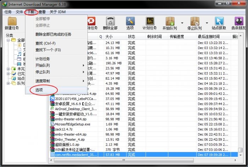This screenshot has width=248, height=167.
Task: Click the red delete task icon
Action: pyautogui.click(x=91, y=21)
